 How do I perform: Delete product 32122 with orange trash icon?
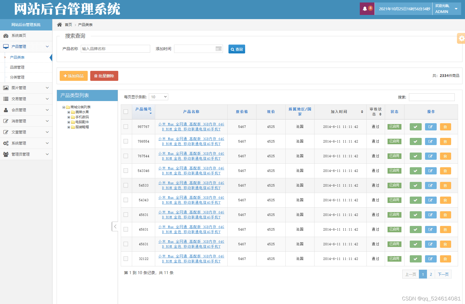pos(445,259)
